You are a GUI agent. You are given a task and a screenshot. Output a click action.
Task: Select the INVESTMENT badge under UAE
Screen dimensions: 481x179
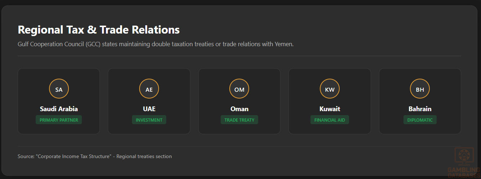point(149,120)
